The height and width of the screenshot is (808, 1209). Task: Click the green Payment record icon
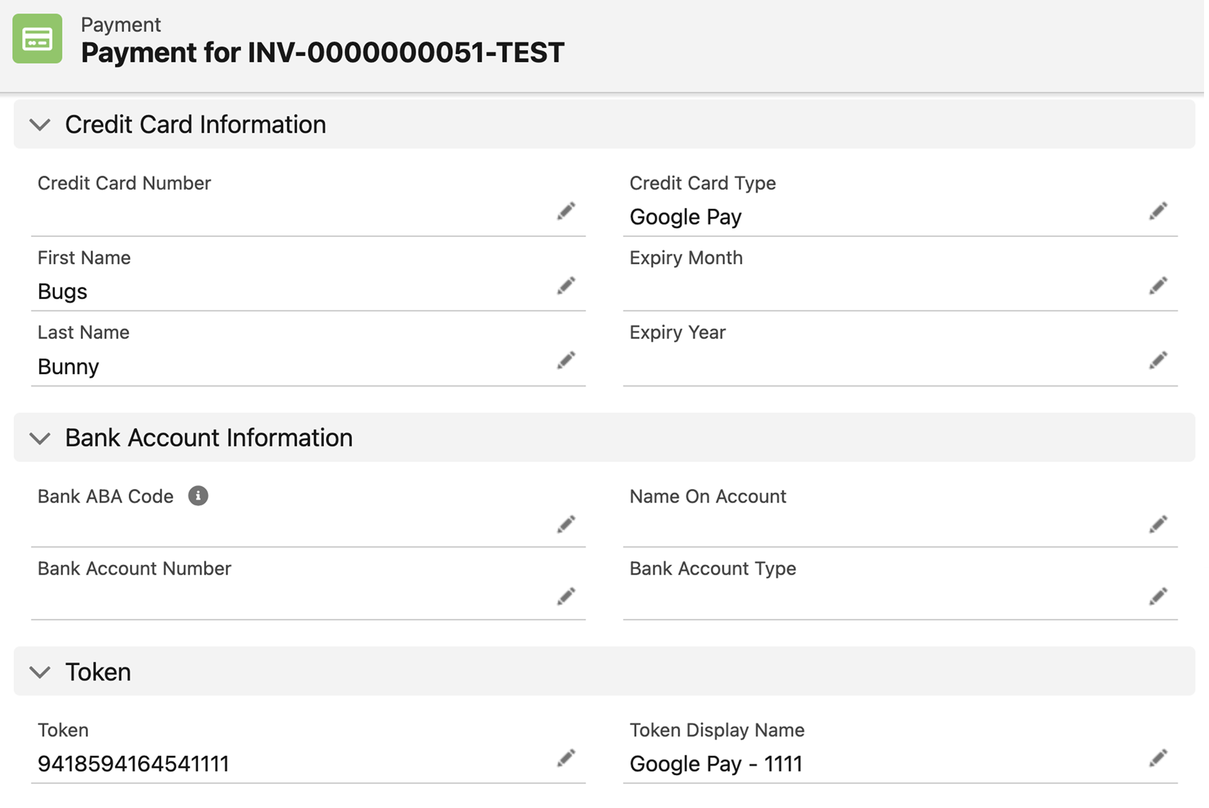tap(37, 39)
